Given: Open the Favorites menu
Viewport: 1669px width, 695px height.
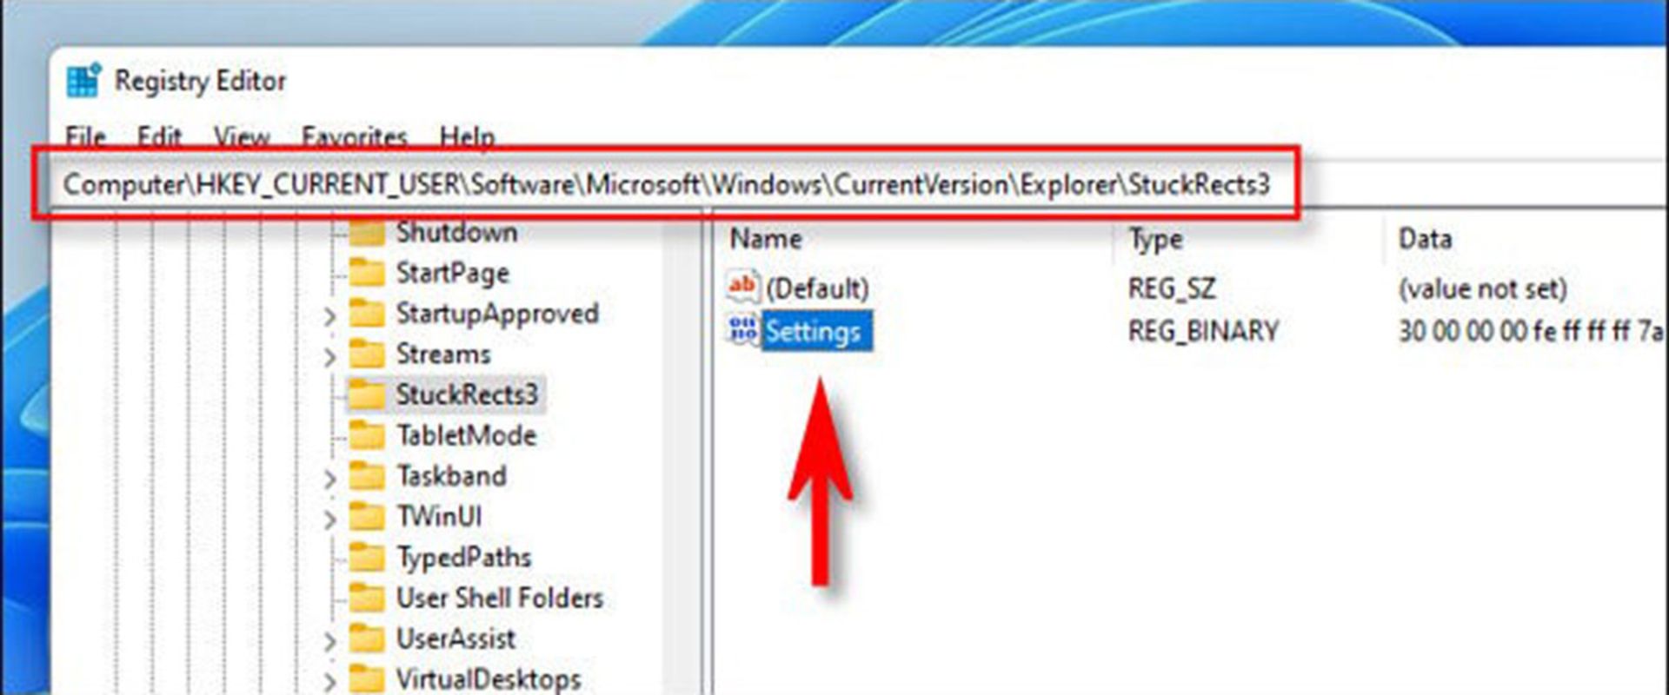Looking at the screenshot, I should tap(354, 136).
